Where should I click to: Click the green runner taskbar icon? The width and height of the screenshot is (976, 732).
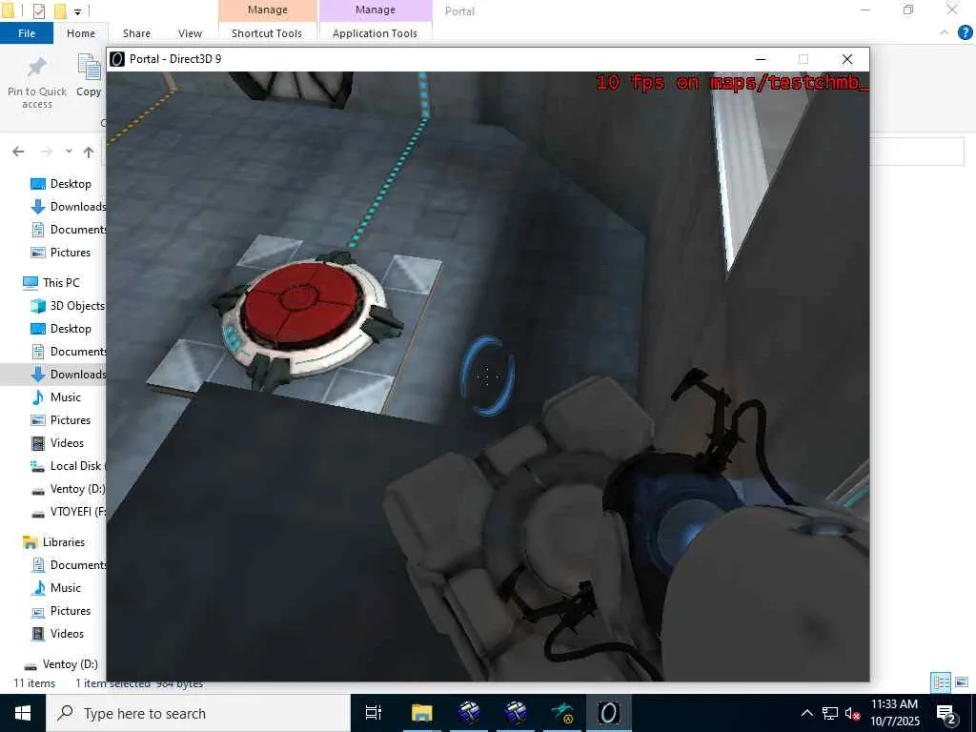coord(562,713)
